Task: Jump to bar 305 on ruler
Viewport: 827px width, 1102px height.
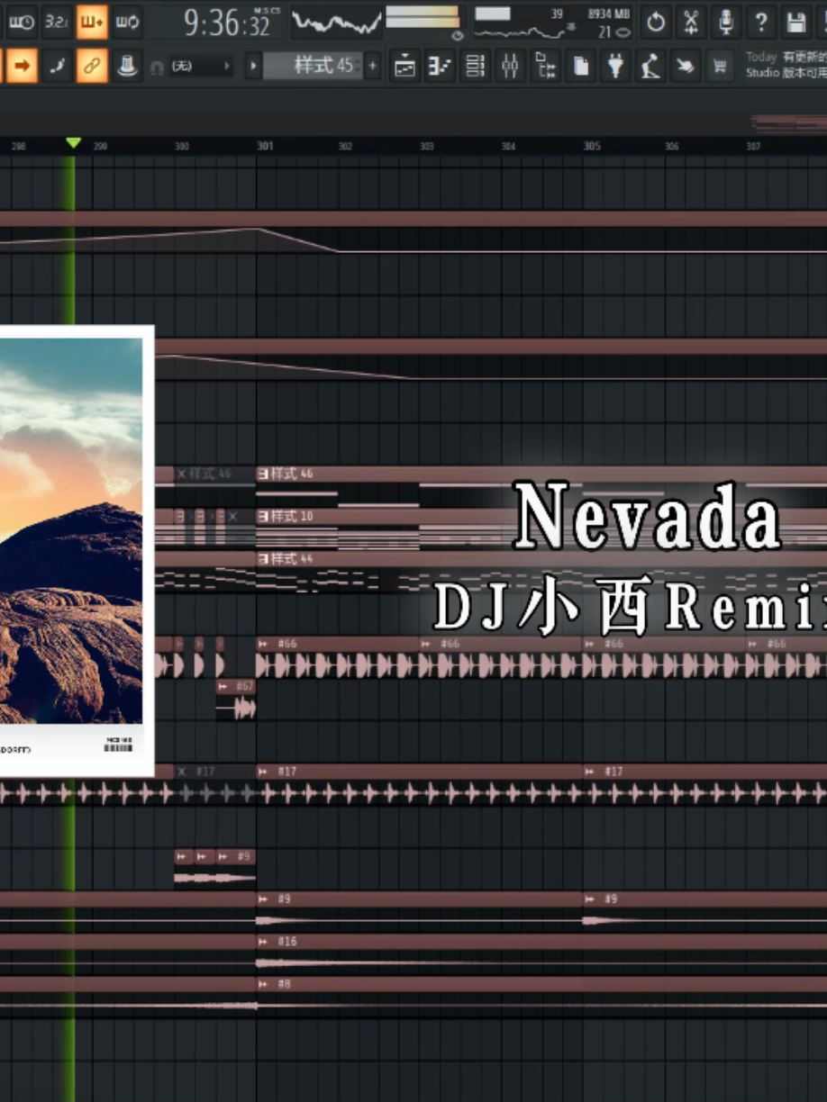Action: point(591,146)
